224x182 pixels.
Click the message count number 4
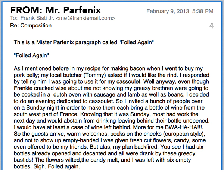click(x=211, y=26)
